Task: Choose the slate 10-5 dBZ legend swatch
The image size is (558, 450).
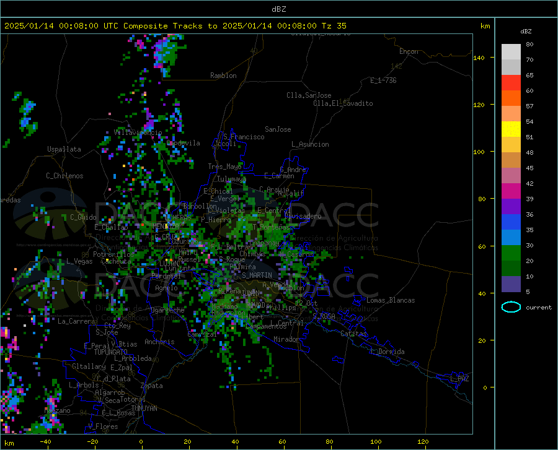Action: 511,284
